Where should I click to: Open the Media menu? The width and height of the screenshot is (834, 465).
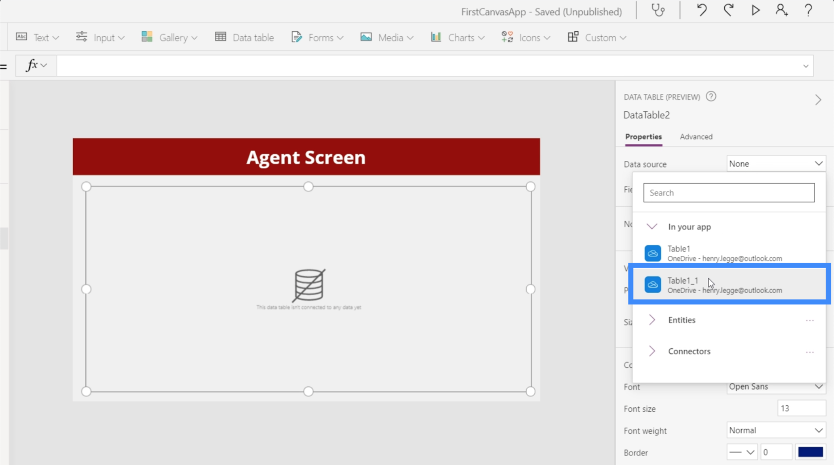point(387,37)
